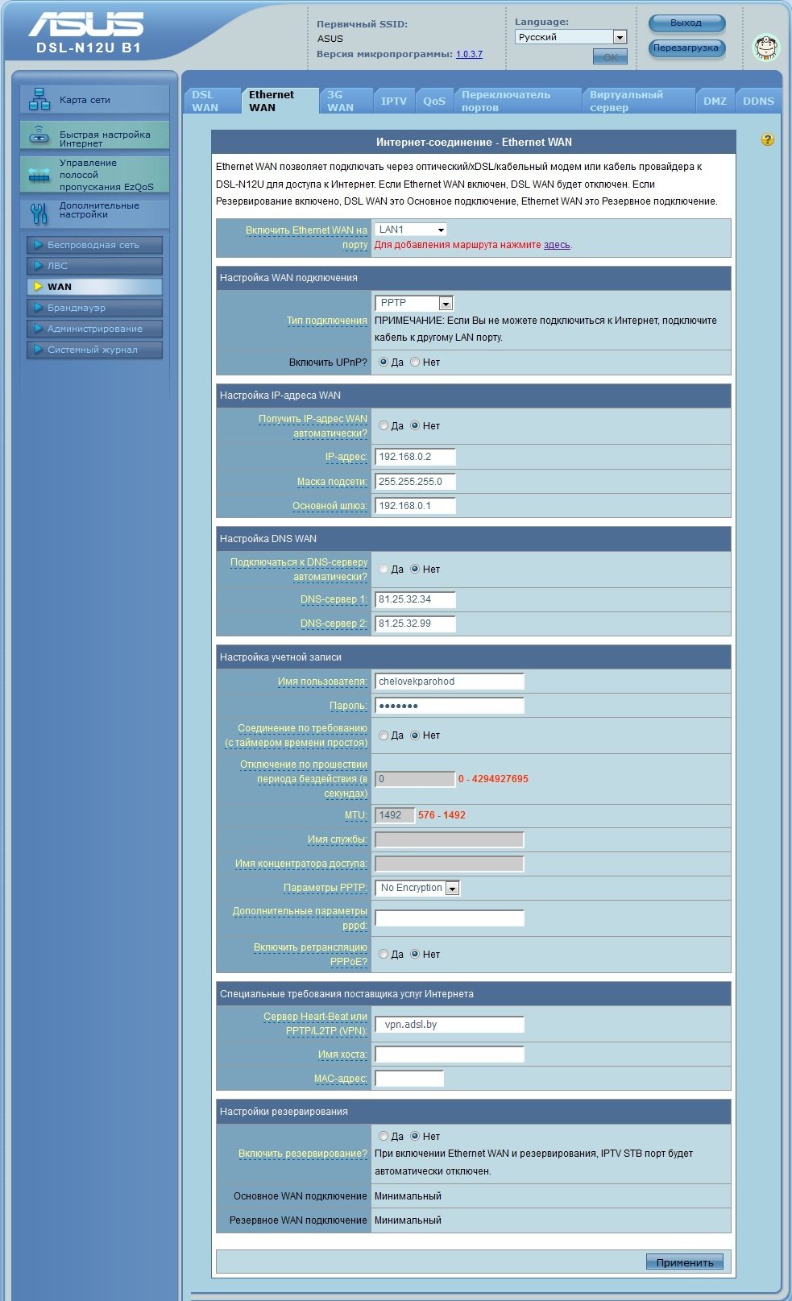The image size is (792, 1301).
Task: Click the arrow icon beside Брандмауэр
Action: pyautogui.click(x=38, y=308)
